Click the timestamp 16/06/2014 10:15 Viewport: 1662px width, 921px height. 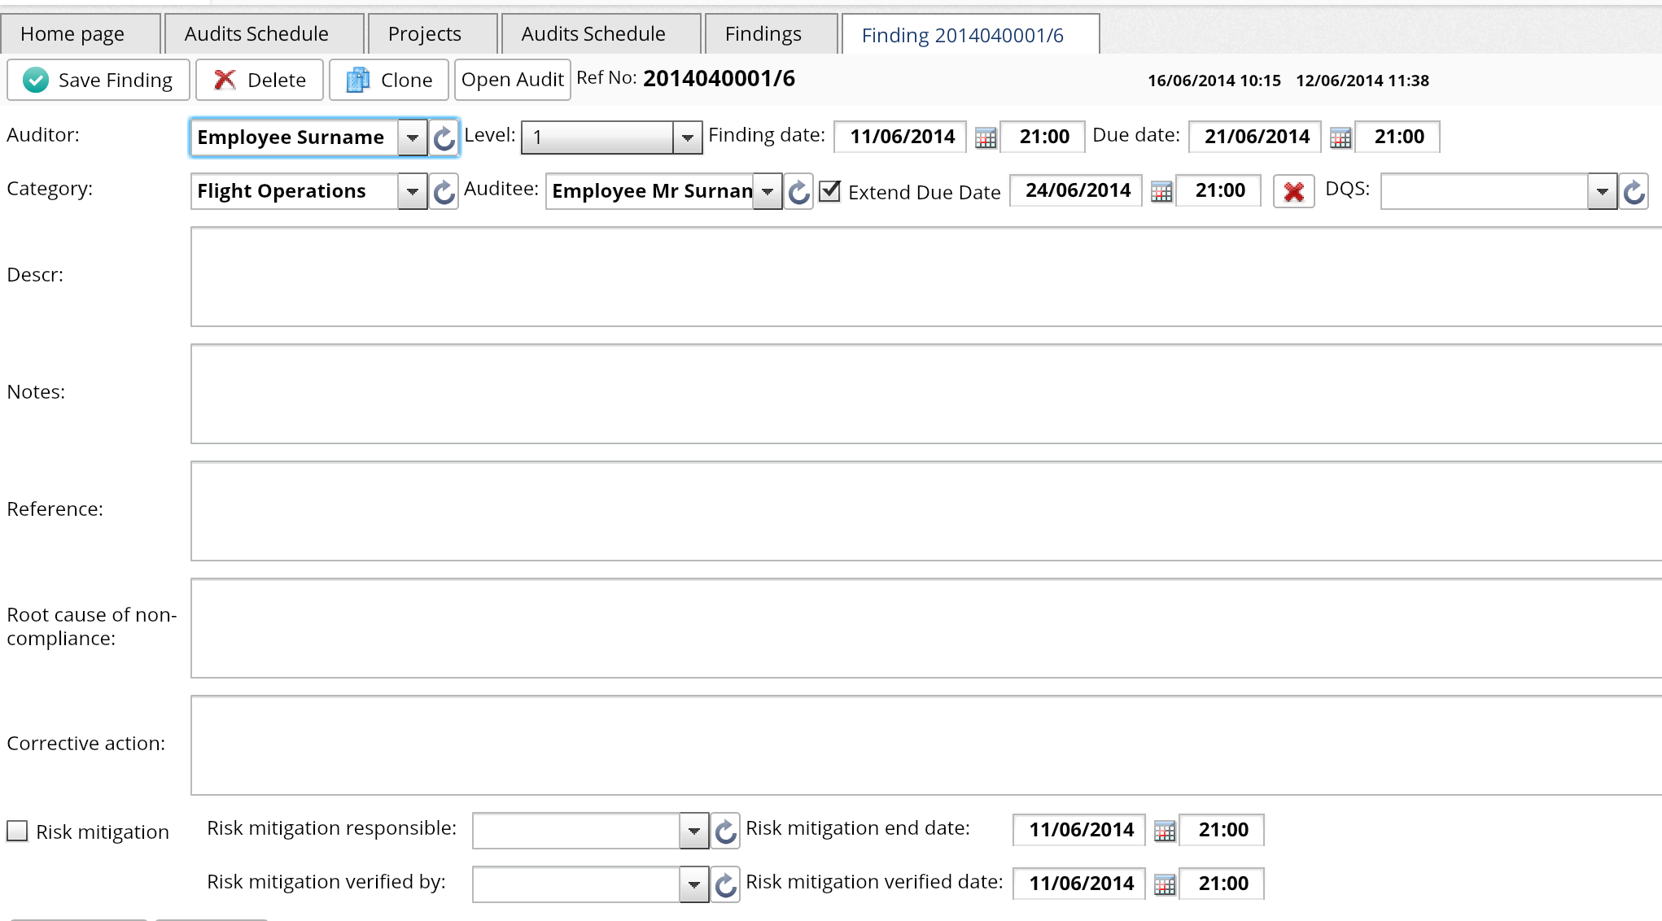click(1214, 81)
